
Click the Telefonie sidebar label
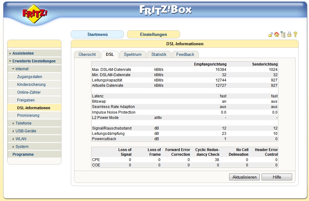click(23, 123)
